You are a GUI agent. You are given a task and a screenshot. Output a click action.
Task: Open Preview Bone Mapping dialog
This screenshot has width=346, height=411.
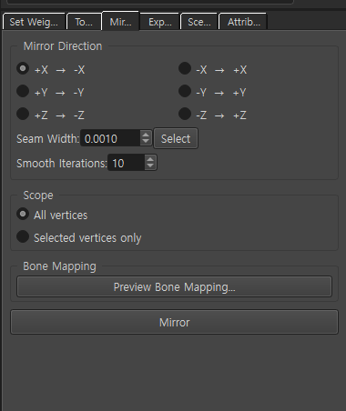(x=174, y=286)
